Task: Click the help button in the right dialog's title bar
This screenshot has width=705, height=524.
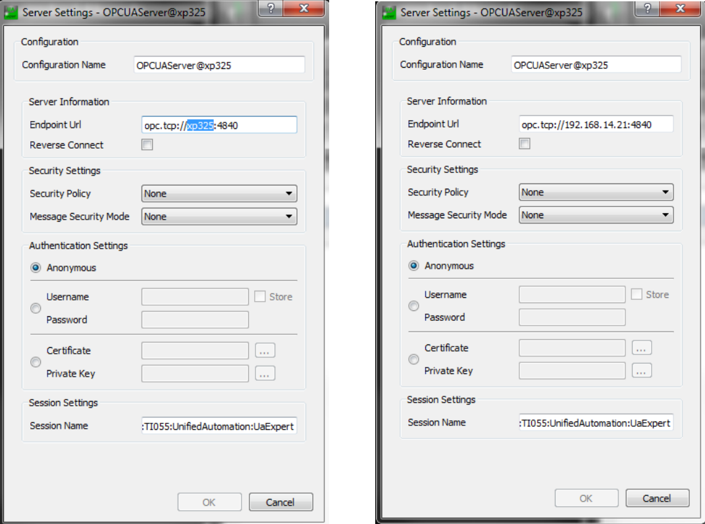Action: pos(649,9)
